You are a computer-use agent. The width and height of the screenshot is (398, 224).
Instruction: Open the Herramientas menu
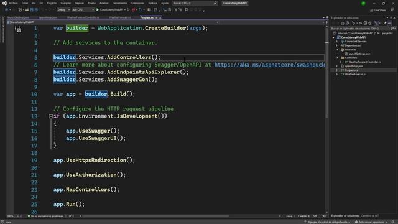(x=120, y=3)
